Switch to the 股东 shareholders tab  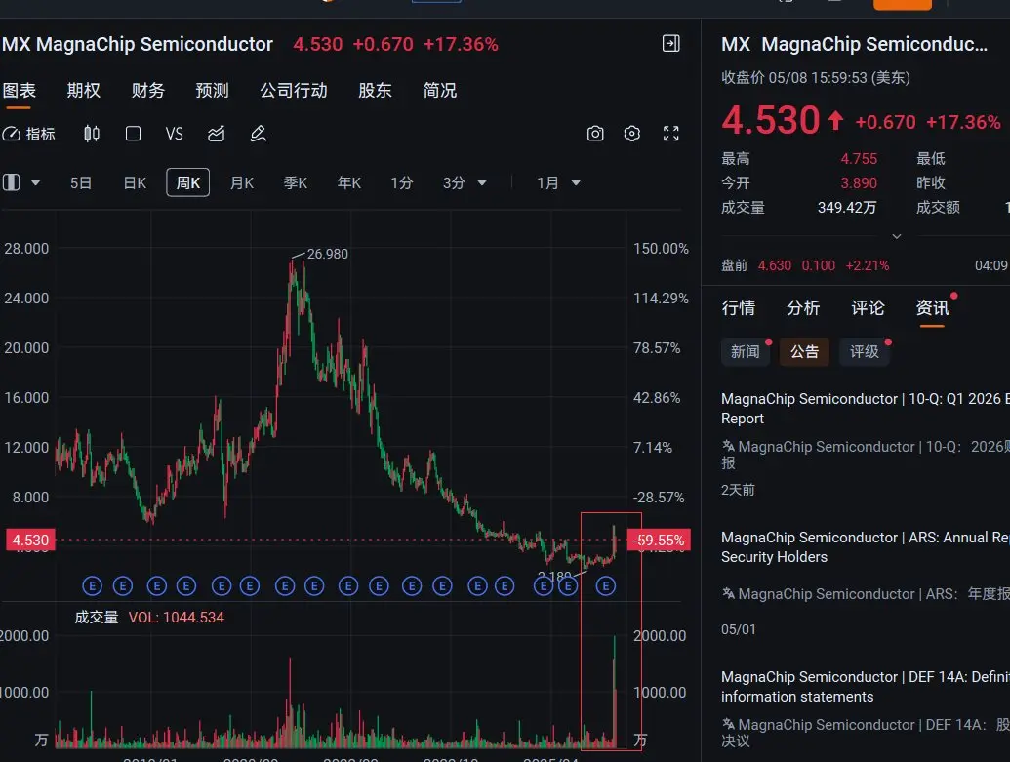pyautogui.click(x=375, y=91)
